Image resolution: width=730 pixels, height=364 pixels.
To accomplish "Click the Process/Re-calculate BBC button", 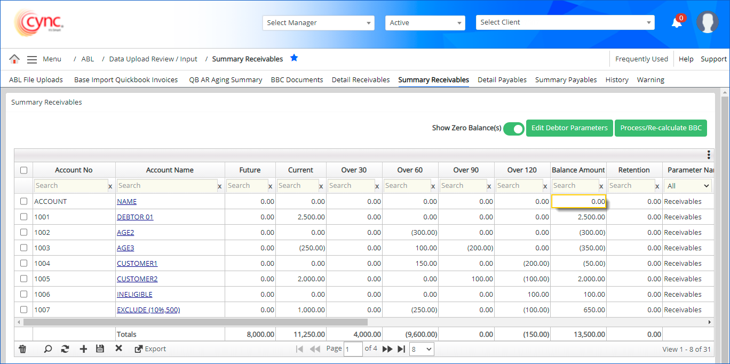I will pos(661,128).
